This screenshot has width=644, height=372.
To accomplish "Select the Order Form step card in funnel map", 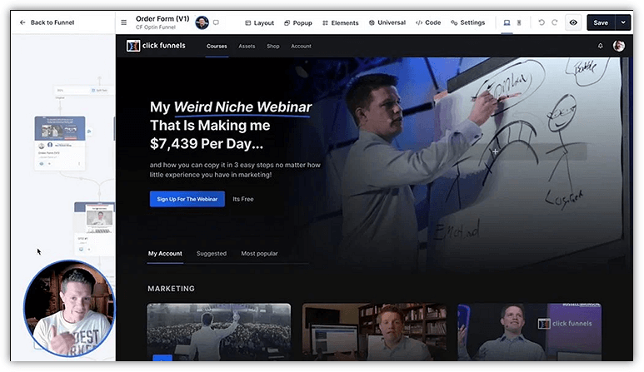I will (x=60, y=143).
